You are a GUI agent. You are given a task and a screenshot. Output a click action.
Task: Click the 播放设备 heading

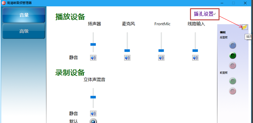[x=70, y=17]
